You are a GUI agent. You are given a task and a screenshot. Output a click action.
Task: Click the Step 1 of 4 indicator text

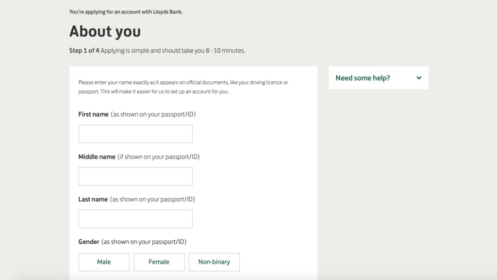(x=84, y=50)
